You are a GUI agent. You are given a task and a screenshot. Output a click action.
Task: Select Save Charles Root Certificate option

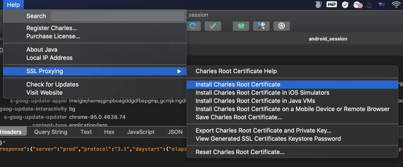[238, 117]
